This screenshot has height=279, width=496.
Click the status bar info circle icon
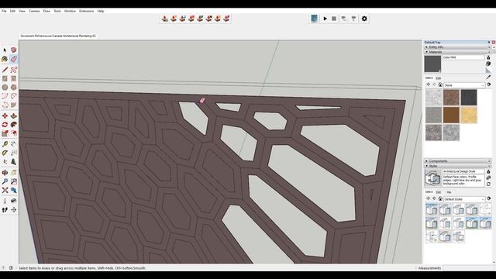(x=11, y=268)
